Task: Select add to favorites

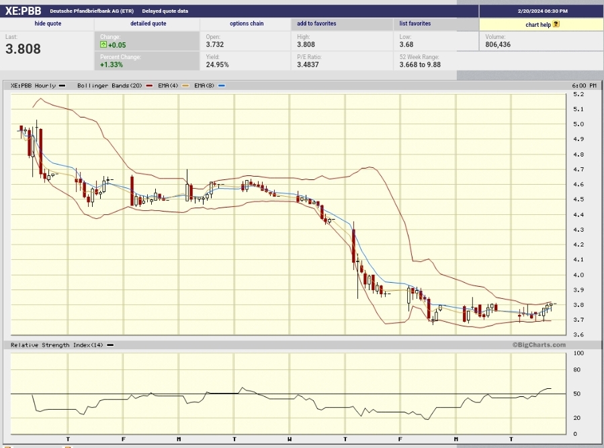Action: [x=316, y=24]
